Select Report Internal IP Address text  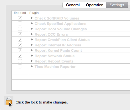58,45
